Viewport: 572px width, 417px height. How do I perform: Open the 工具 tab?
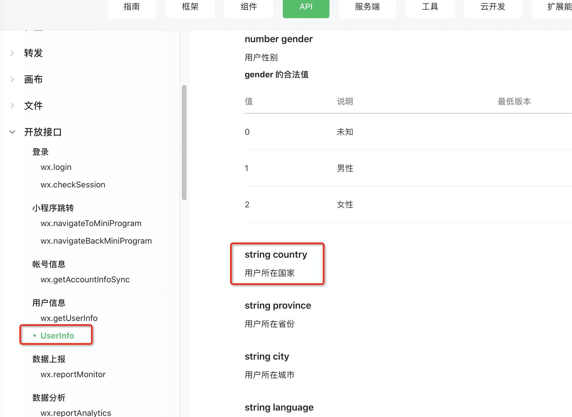[430, 7]
